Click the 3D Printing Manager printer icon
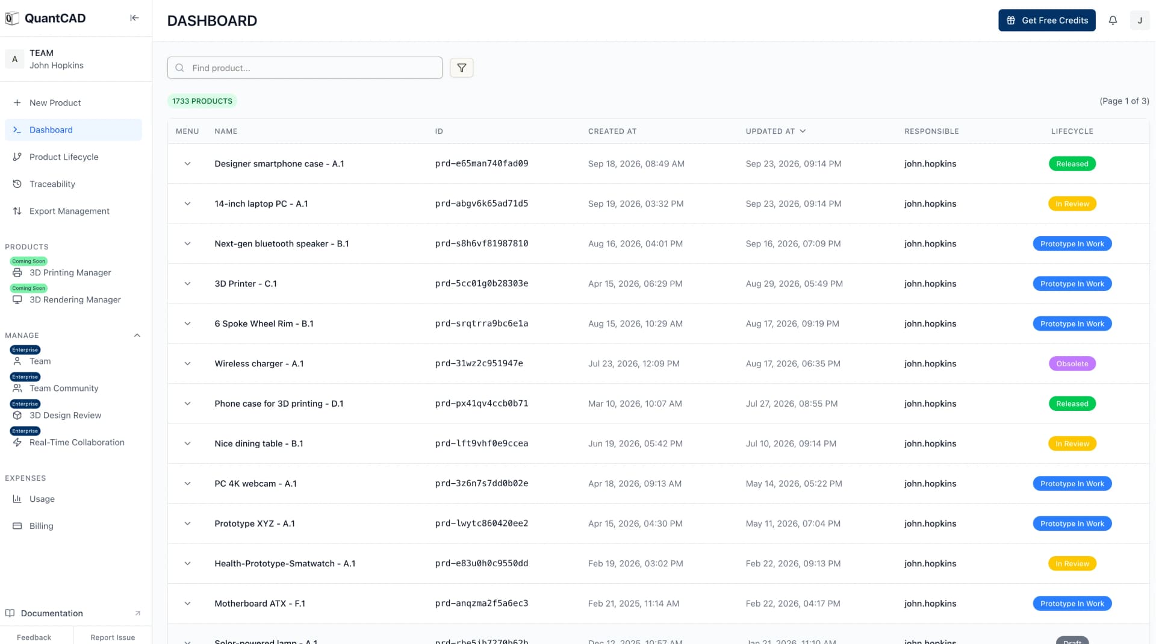This screenshot has height=644, width=1156. point(17,273)
